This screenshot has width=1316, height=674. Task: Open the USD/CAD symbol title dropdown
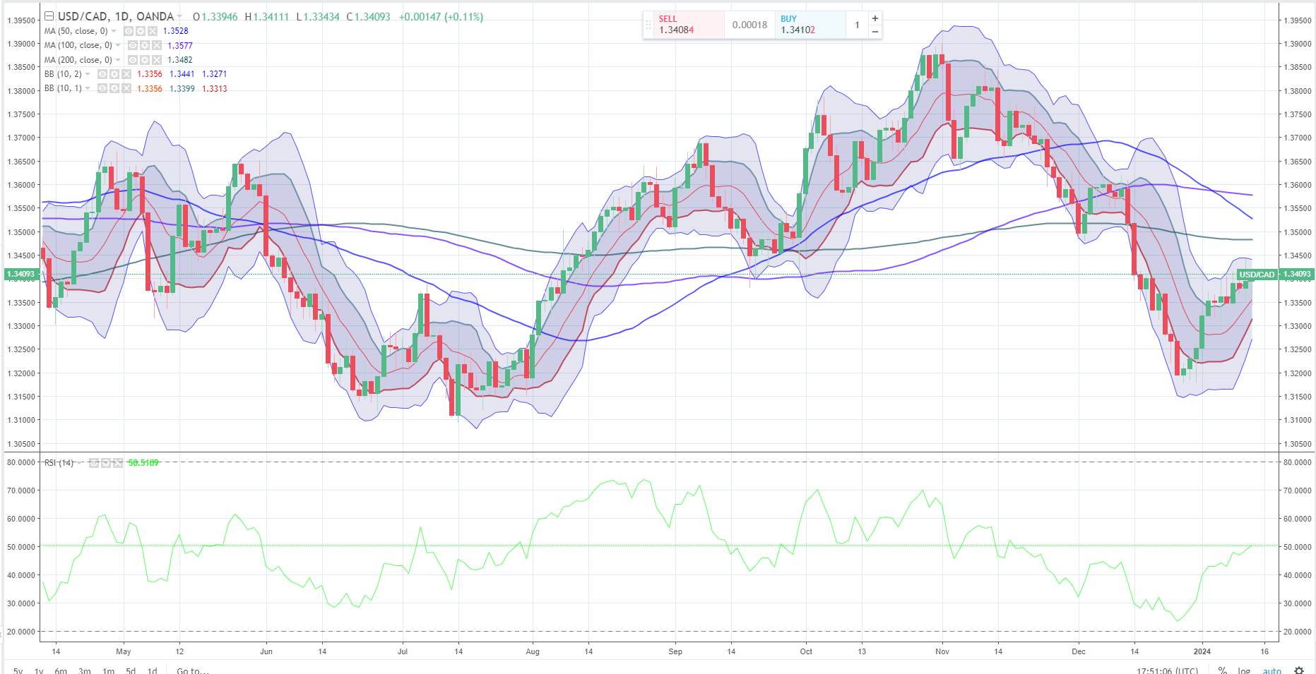click(x=179, y=16)
